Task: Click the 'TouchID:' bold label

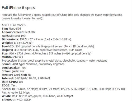Action: [8, 46]
